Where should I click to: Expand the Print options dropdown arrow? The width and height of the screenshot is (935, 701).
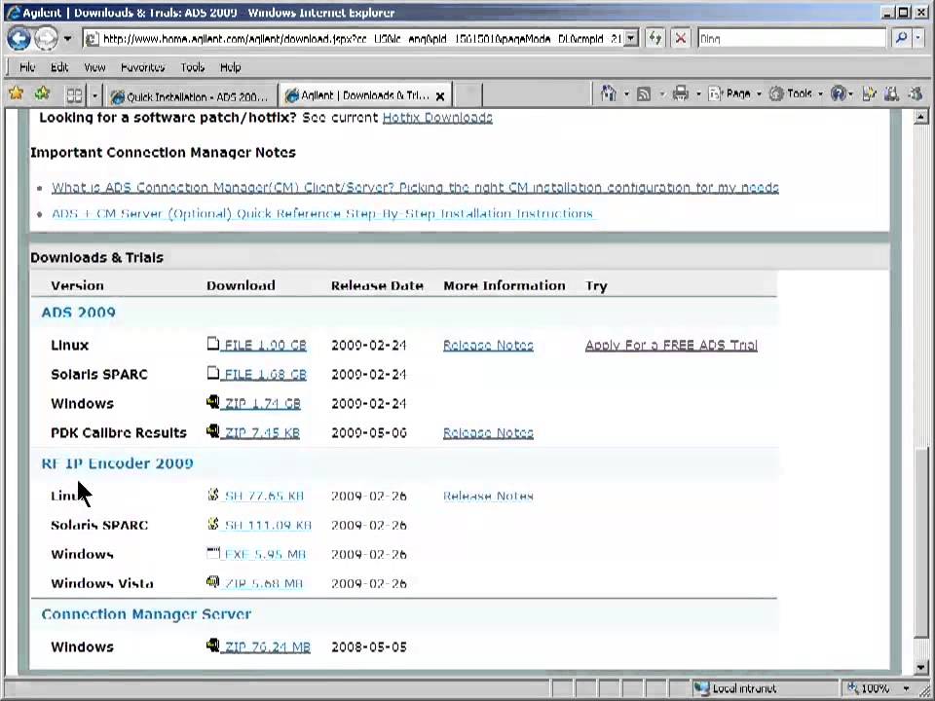697,94
